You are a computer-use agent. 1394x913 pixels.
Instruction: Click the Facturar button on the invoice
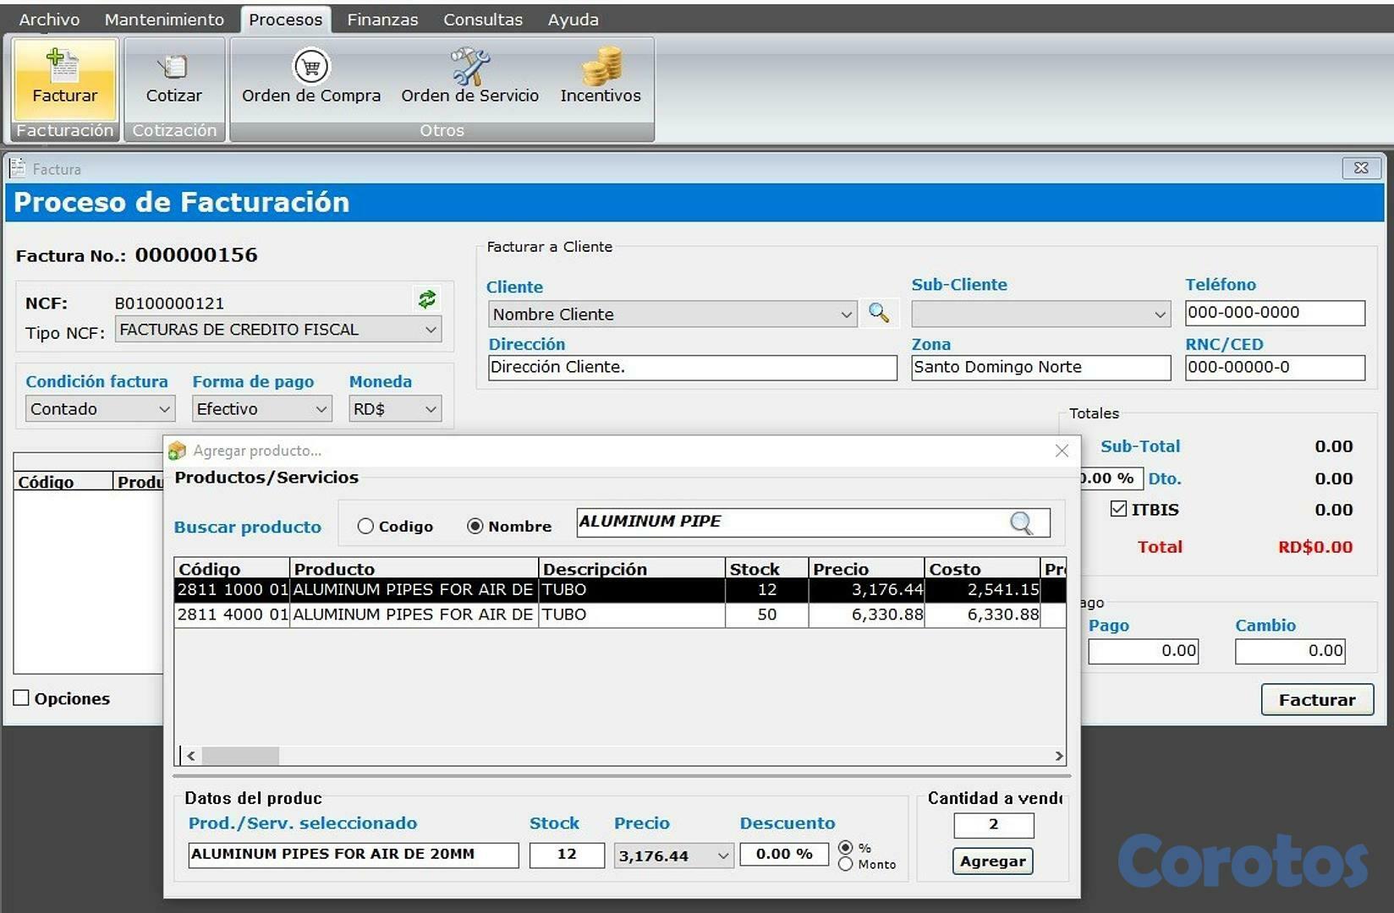coord(1316,699)
